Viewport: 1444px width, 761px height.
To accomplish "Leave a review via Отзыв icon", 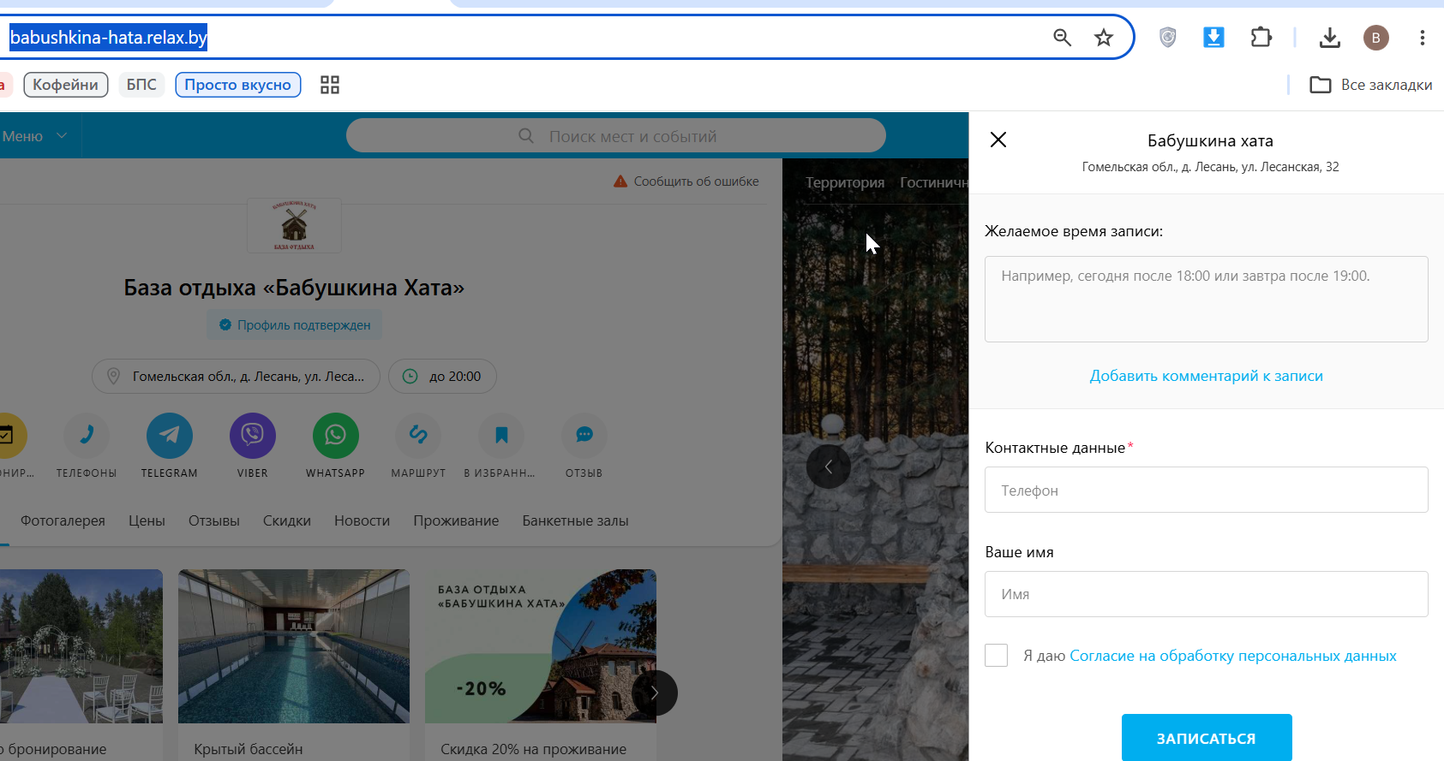I will tap(584, 436).
